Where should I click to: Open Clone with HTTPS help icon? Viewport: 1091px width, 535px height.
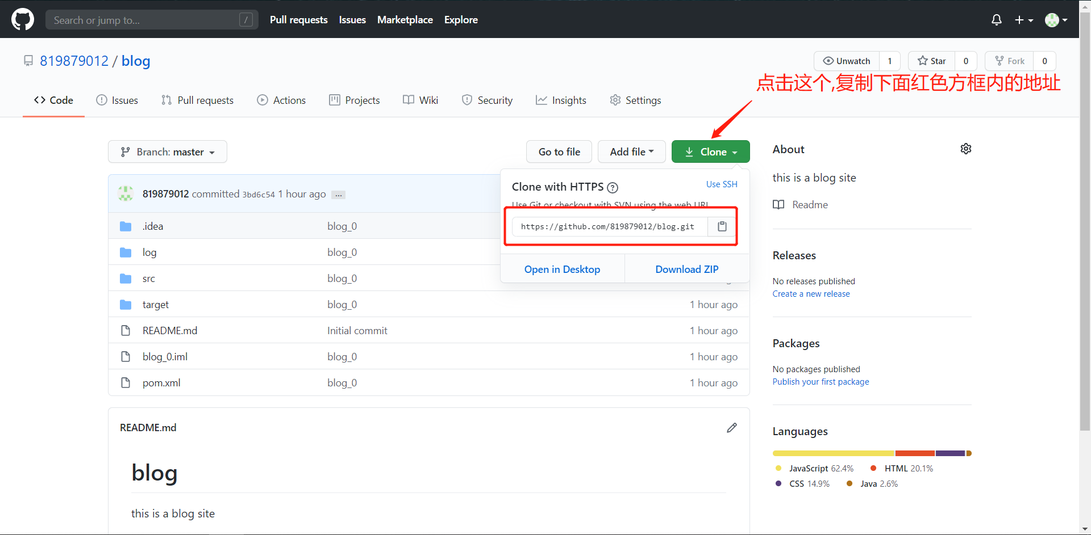[613, 187]
